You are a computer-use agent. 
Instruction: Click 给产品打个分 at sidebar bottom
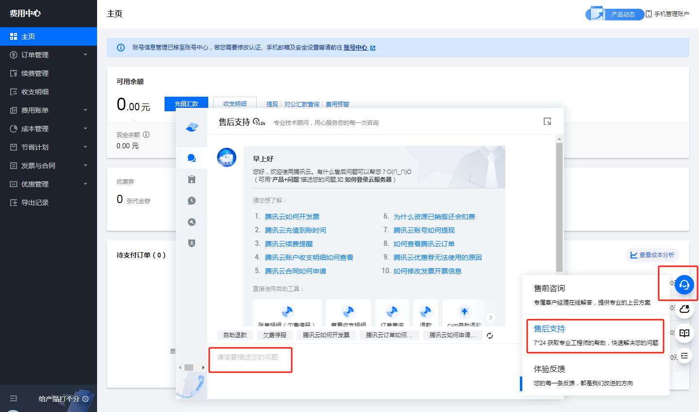[63, 399]
